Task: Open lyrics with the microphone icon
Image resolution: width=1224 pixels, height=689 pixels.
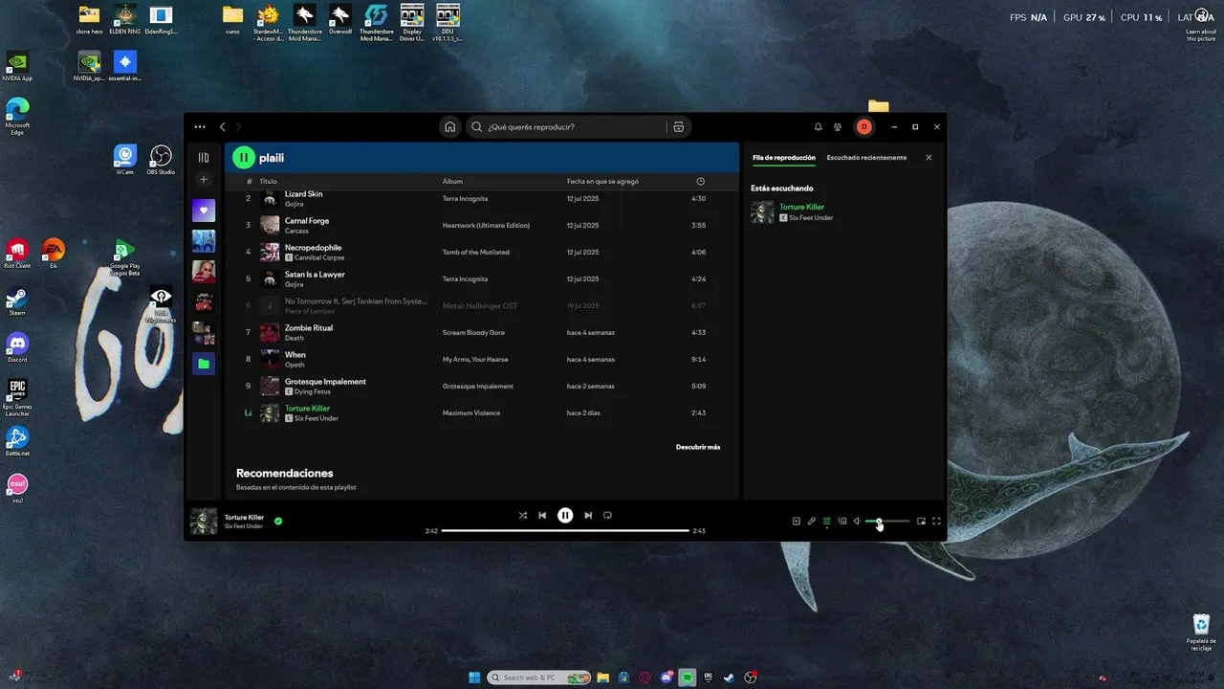Action: 811,522
